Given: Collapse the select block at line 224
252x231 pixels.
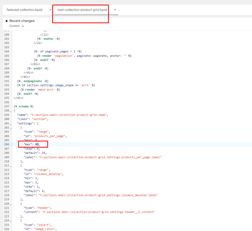Looking at the screenshot, I should [x=11, y=222].
